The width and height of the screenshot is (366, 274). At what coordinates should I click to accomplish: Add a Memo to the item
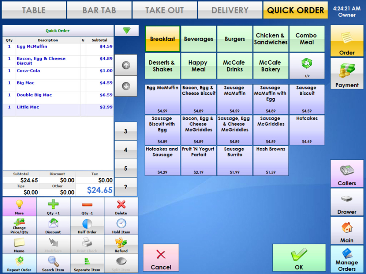pyautogui.click(x=19, y=244)
